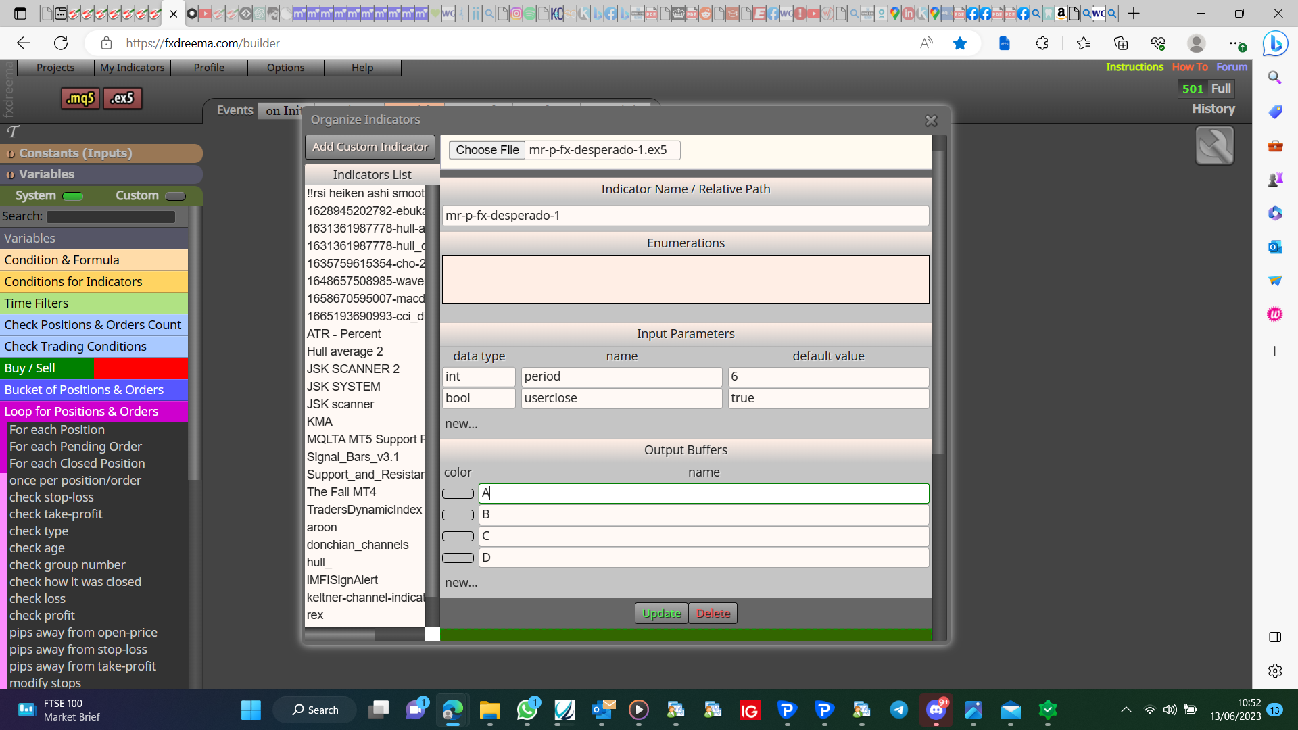This screenshot has width=1298, height=730.
Task: Expand the Buy / Sell category
Action: 94,368
